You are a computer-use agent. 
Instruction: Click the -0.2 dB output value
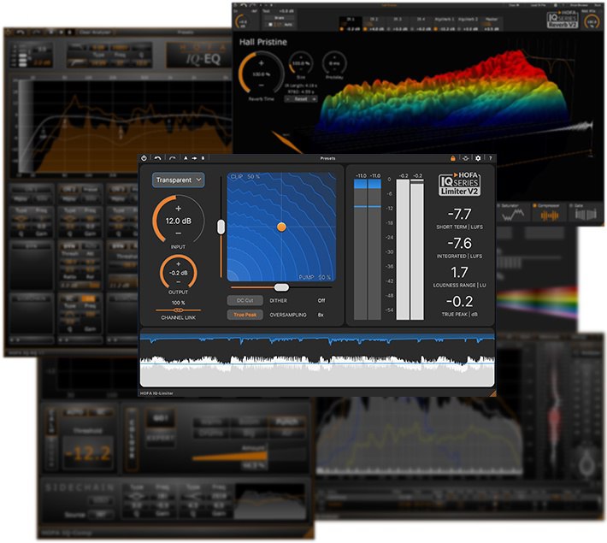[x=179, y=273]
